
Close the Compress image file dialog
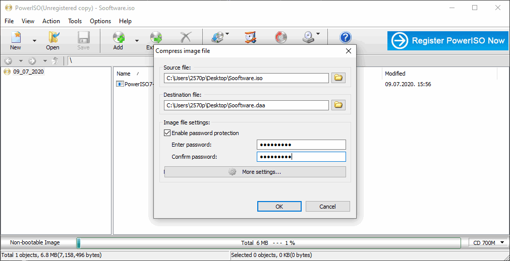pyautogui.click(x=349, y=51)
